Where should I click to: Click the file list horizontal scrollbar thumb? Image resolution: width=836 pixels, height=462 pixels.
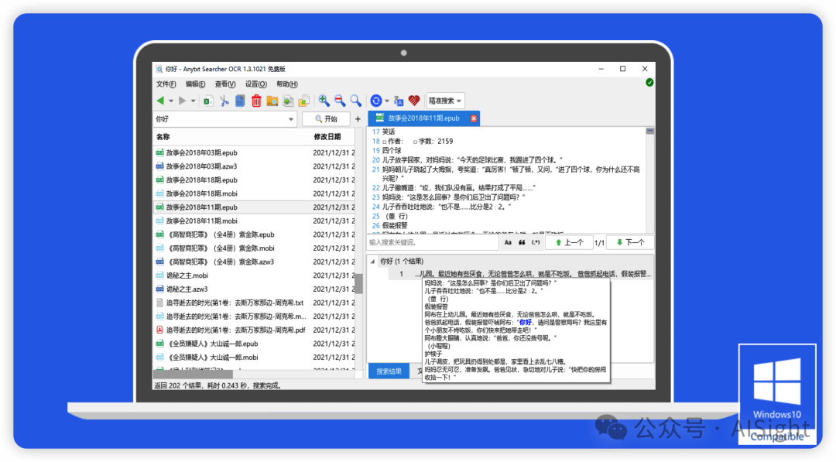pyautogui.click(x=193, y=374)
